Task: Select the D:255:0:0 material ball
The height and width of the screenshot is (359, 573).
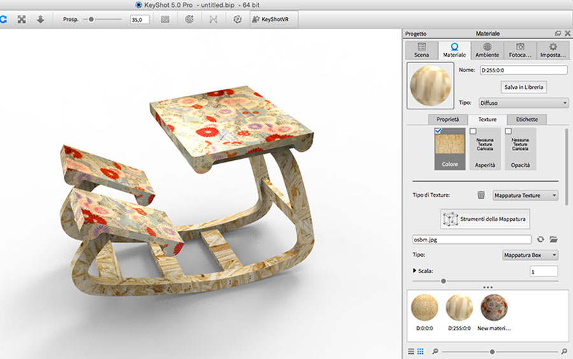Action: pyautogui.click(x=459, y=308)
